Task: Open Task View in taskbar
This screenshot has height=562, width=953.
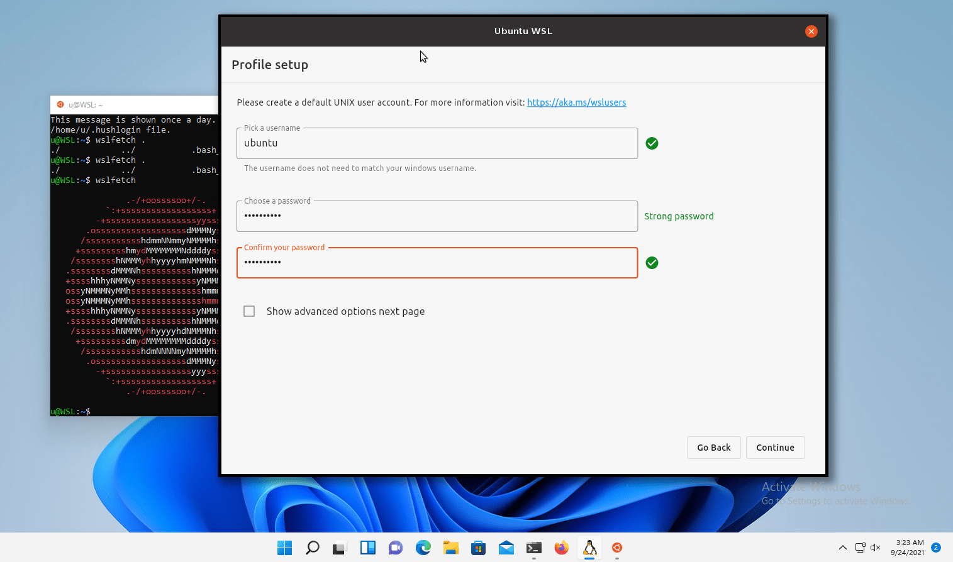Action: (x=340, y=548)
